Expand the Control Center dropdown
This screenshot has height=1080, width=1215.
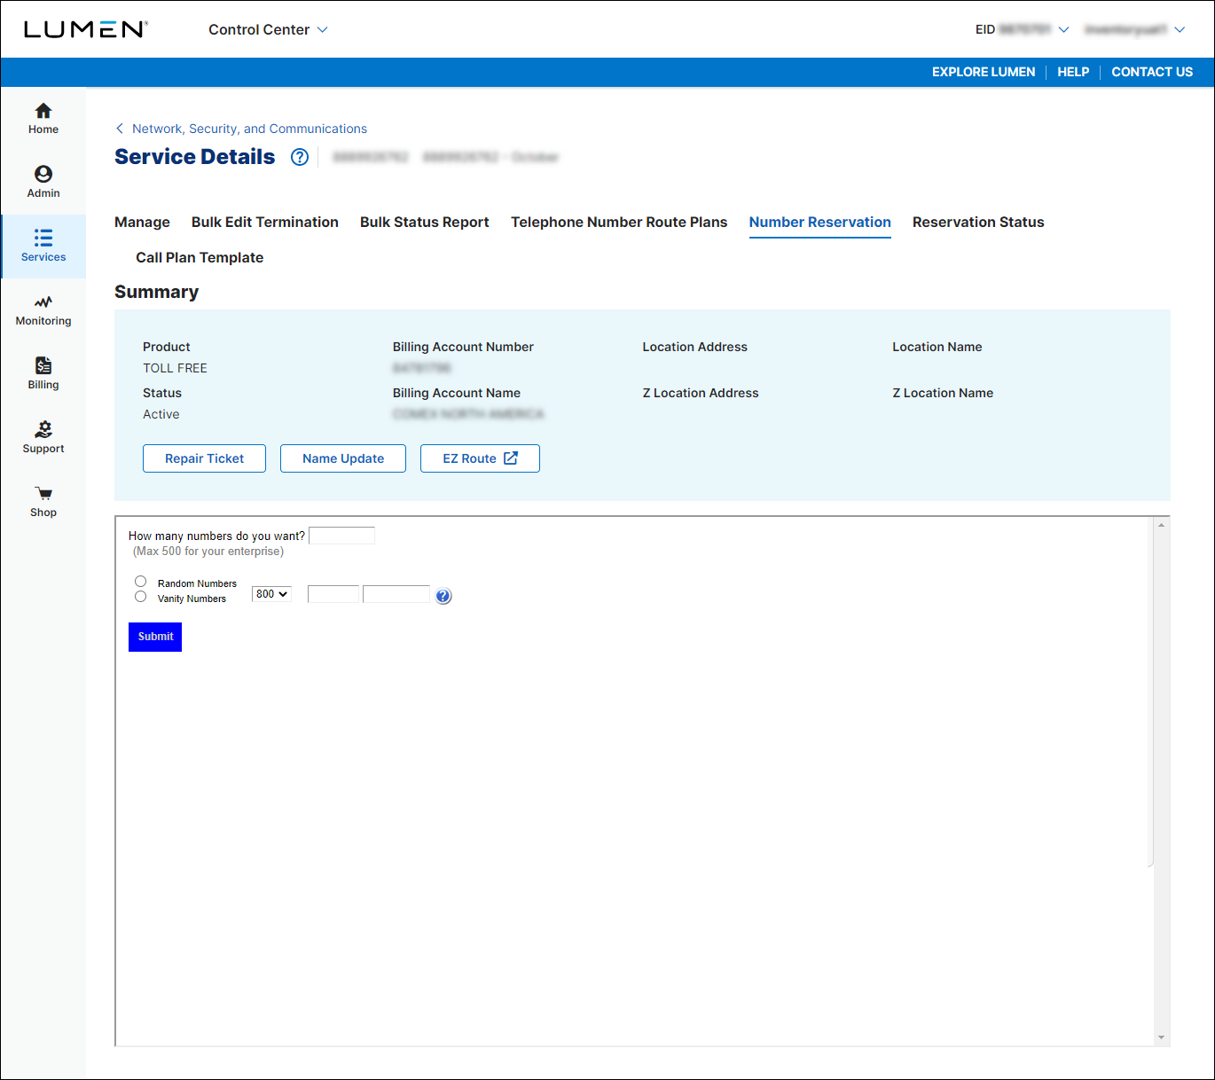tap(268, 29)
